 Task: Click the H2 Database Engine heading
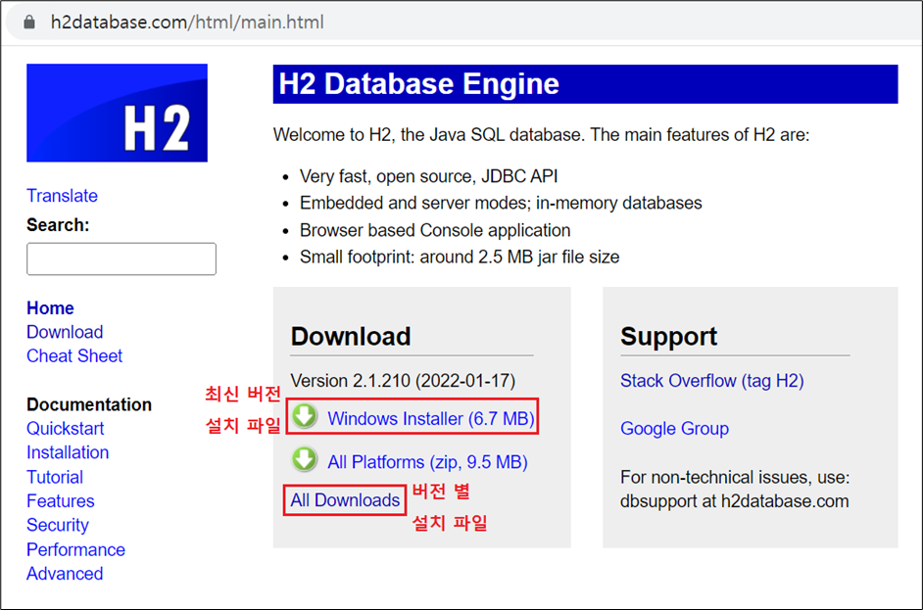[418, 84]
